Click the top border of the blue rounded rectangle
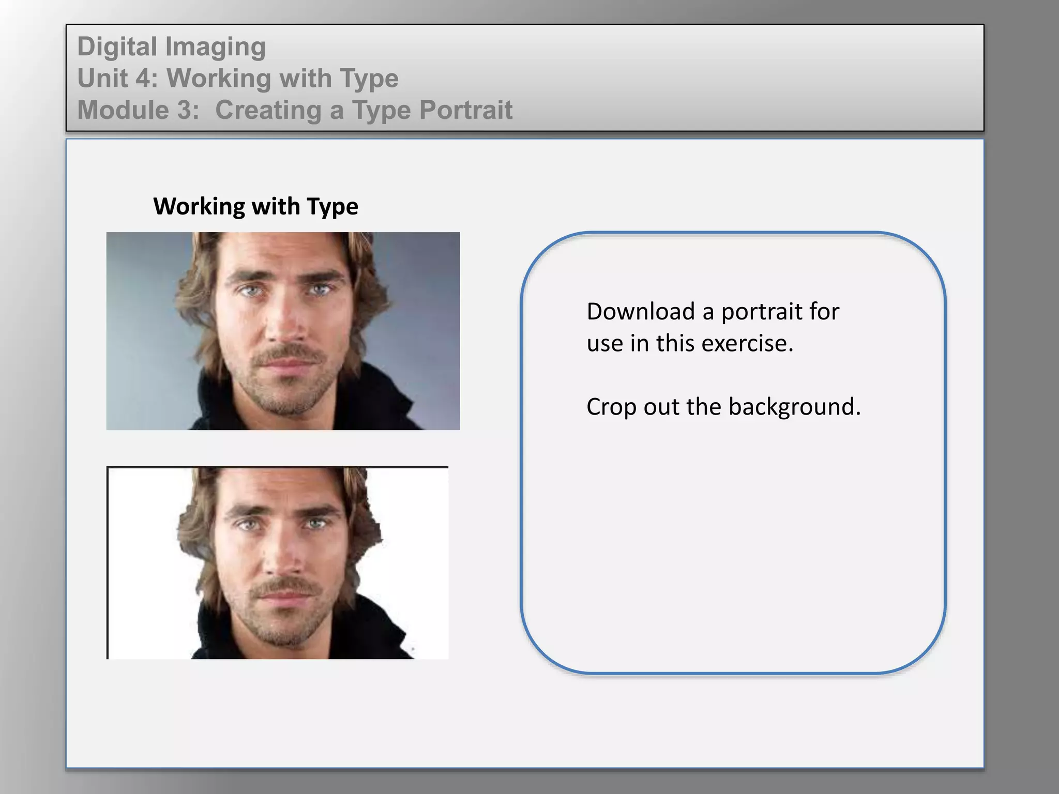The height and width of the screenshot is (794, 1059). point(733,233)
